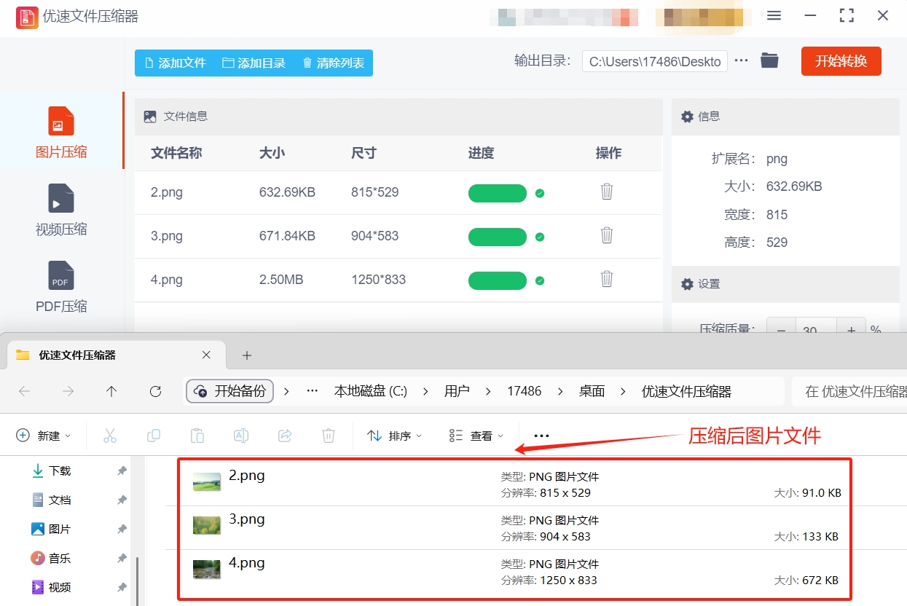Open the 视频压缩 video compression section
Image resolution: width=907 pixels, height=606 pixels.
pyautogui.click(x=61, y=210)
